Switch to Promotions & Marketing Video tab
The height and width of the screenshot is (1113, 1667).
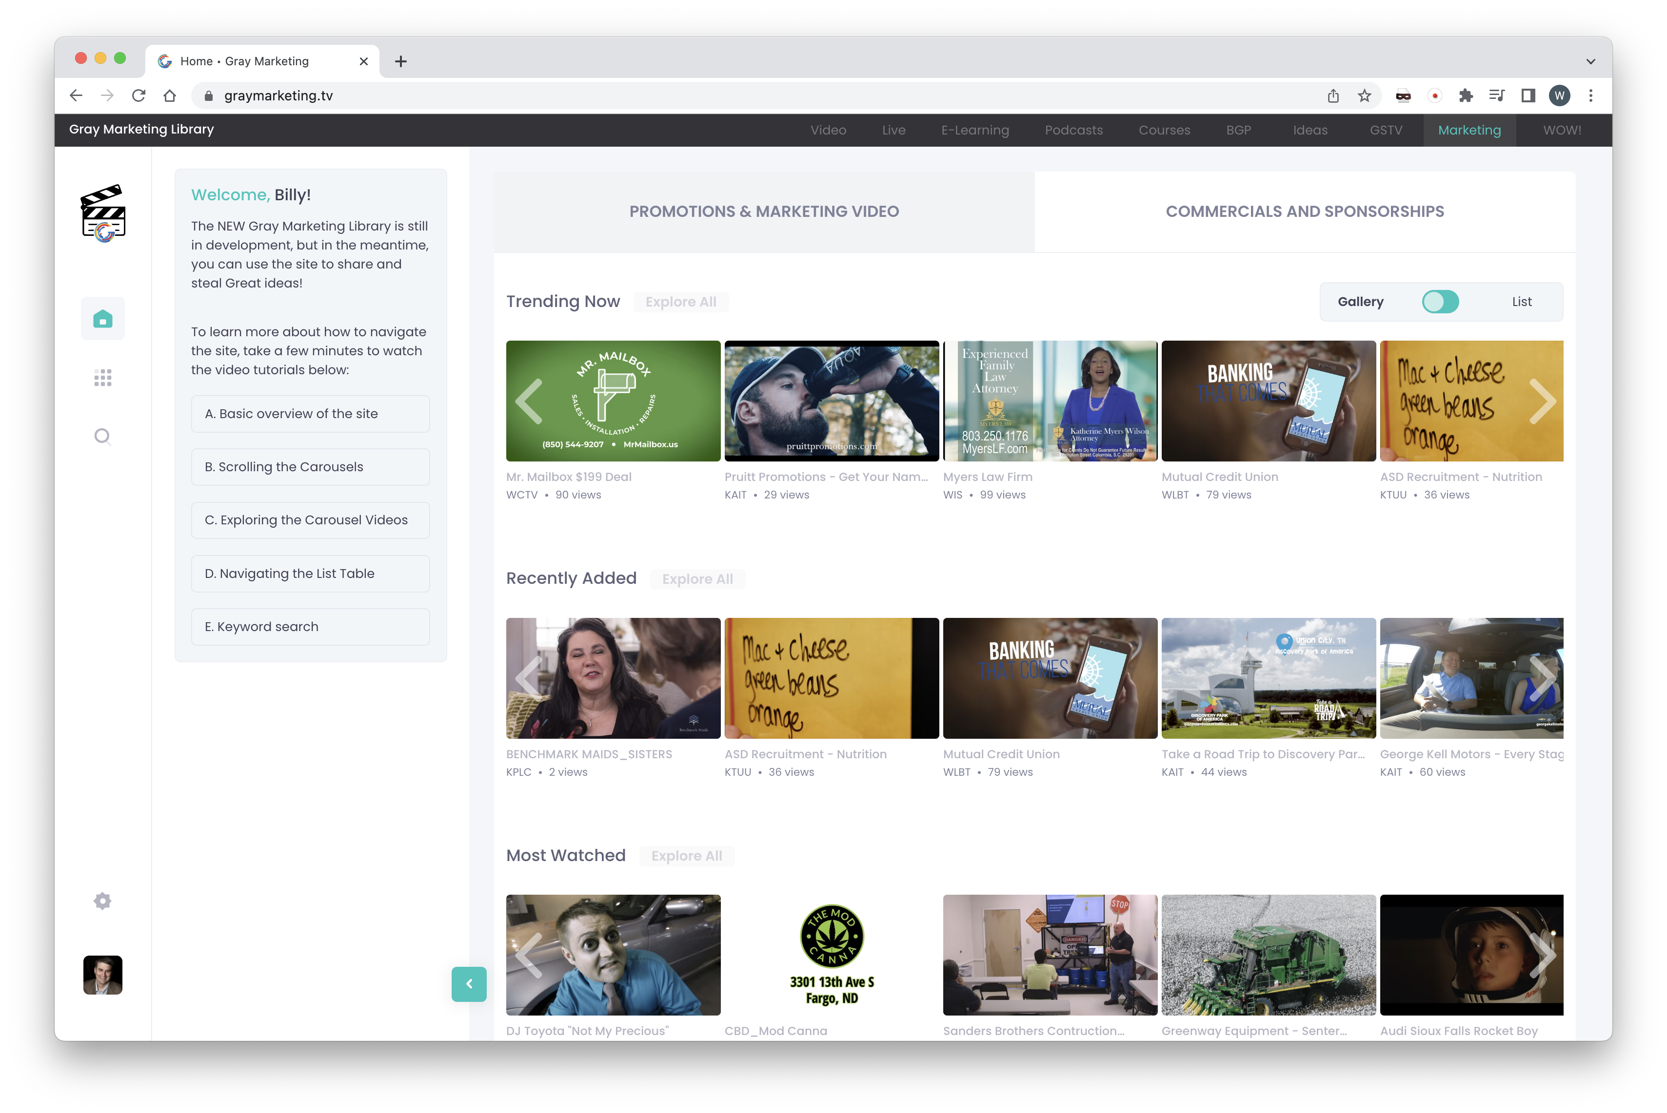point(764,211)
